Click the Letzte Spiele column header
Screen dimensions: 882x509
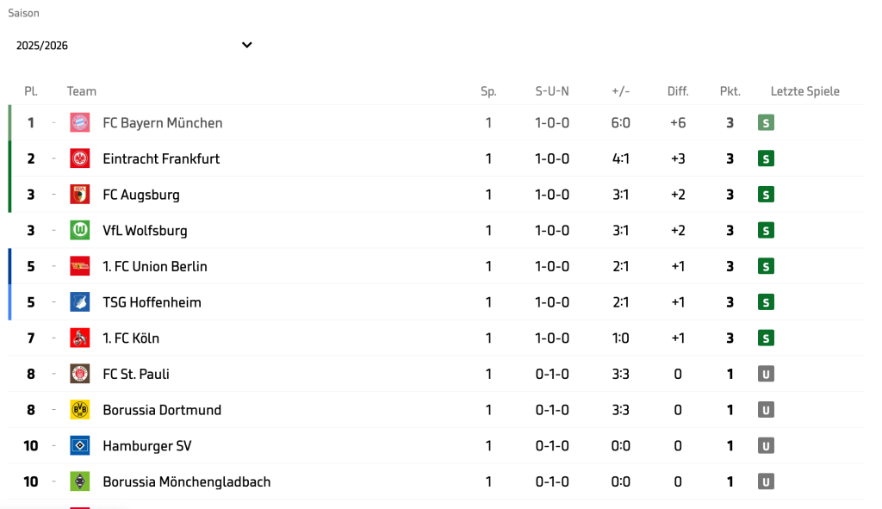pos(805,91)
